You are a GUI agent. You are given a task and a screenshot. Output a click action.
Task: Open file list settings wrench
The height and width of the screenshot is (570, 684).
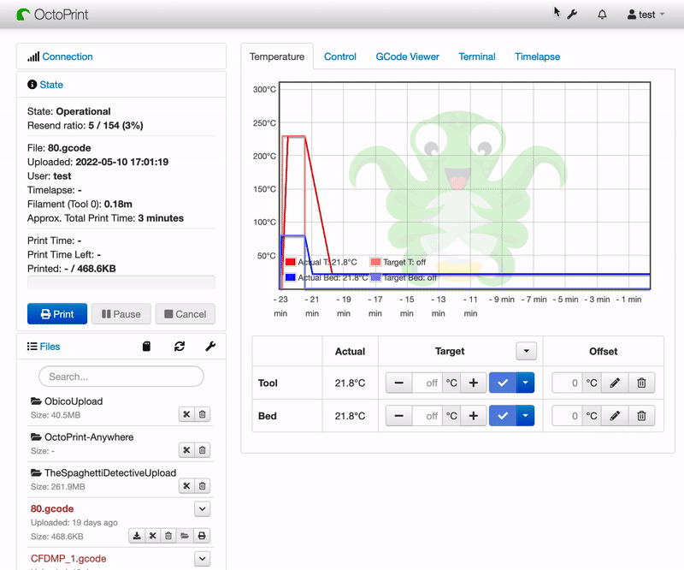(x=210, y=347)
